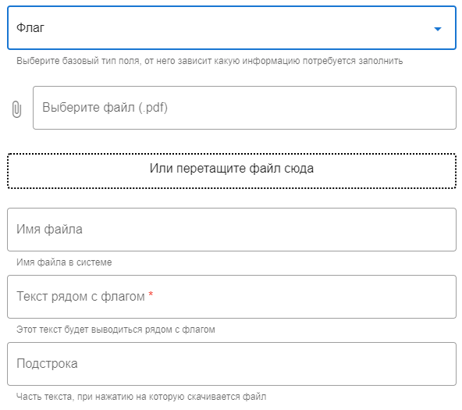
Task: Click the Текст рядом с флагом placeholder label
Action: tap(80, 297)
